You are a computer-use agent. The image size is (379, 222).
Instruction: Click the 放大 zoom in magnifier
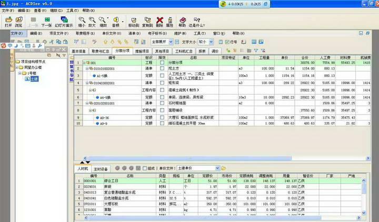(x=92, y=21)
